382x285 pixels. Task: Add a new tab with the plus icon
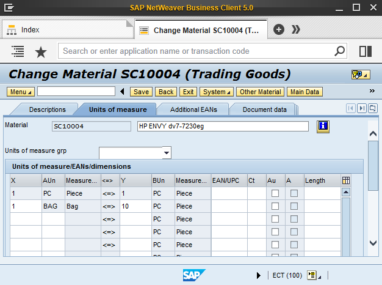(279, 29)
